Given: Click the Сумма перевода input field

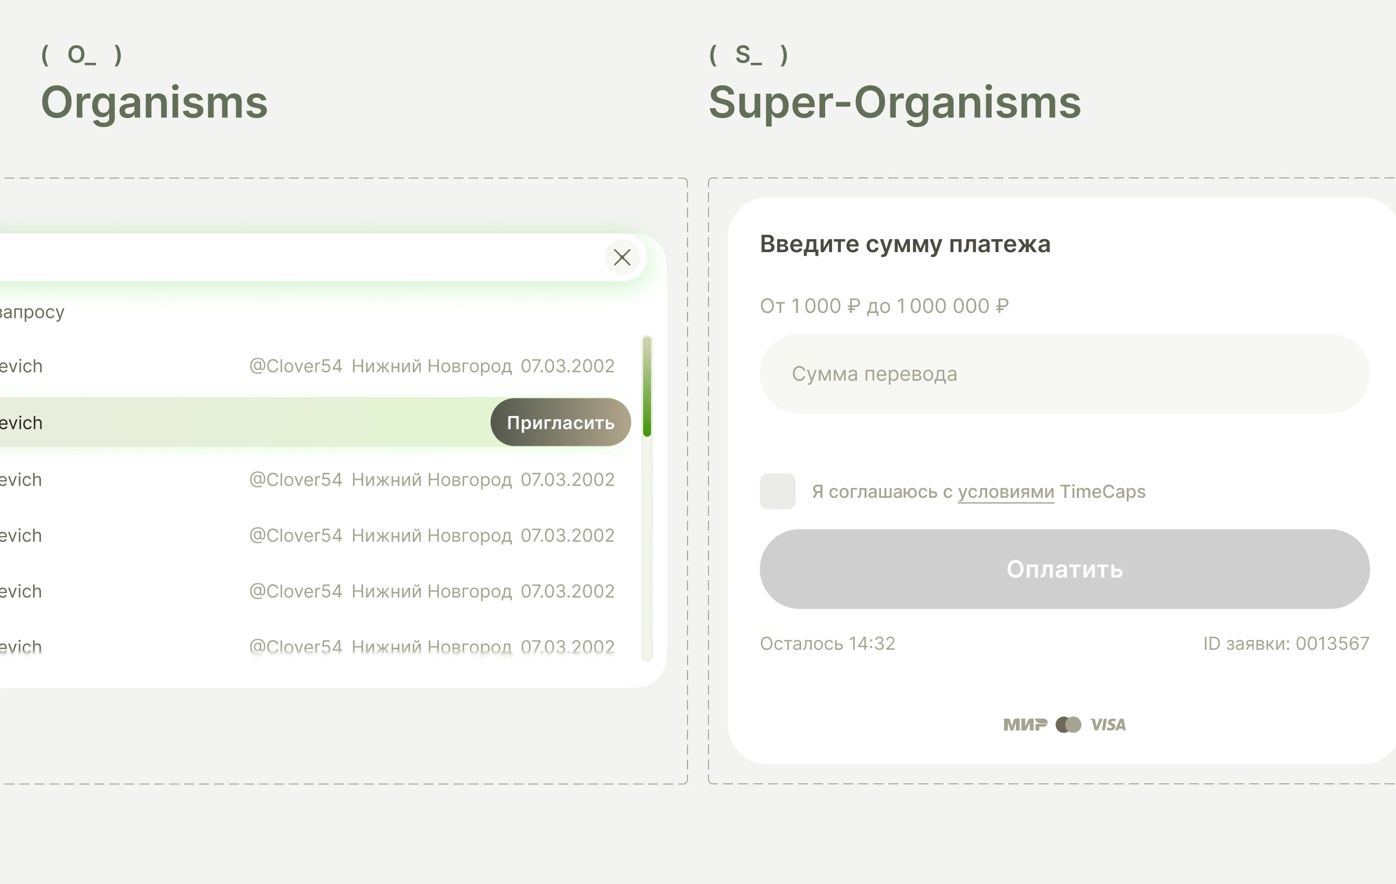Looking at the screenshot, I should (1064, 374).
